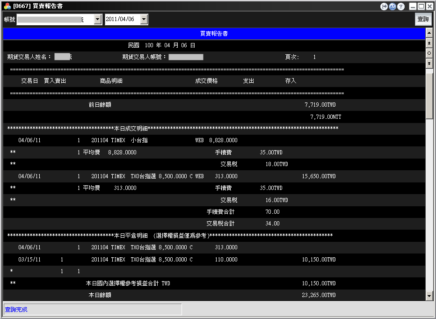Click the 查詢 query button

pyautogui.click(x=423, y=19)
